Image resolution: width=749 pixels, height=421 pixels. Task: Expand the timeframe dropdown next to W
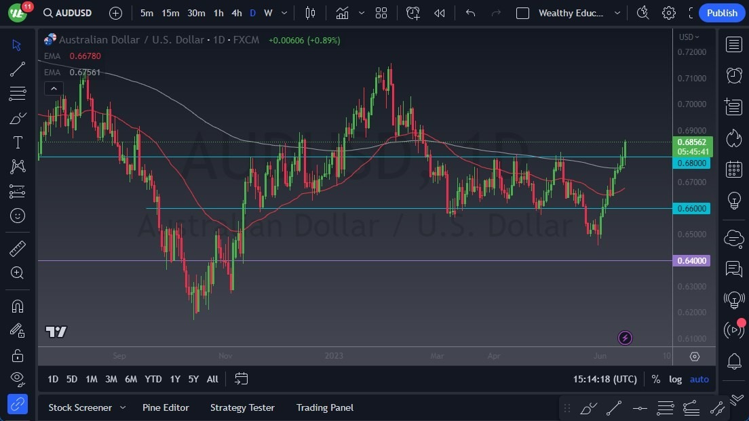click(x=284, y=12)
